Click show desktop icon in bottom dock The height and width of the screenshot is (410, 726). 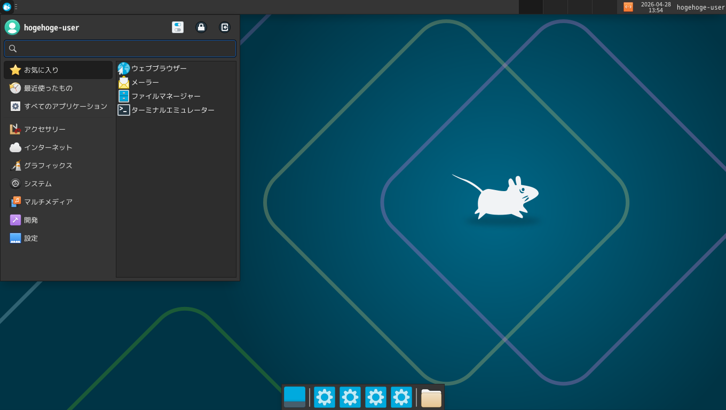(295, 397)
